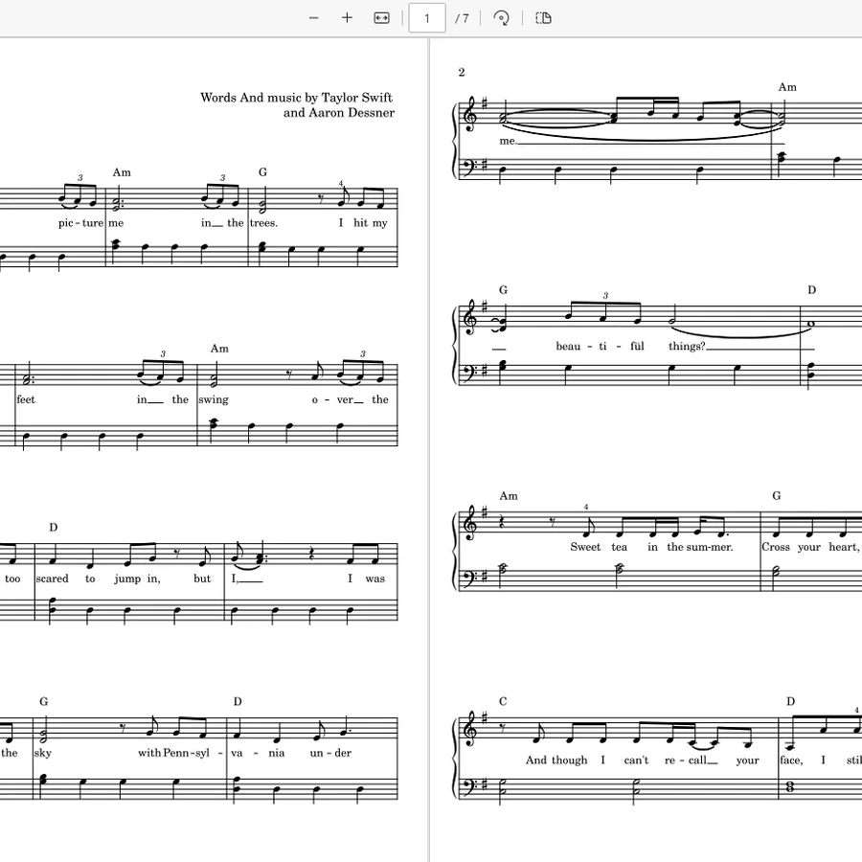The height and width of the screenshot is (862, 862).
Task: Click the lyric 'scared' on the left page
Action: (x=53, y=578)
